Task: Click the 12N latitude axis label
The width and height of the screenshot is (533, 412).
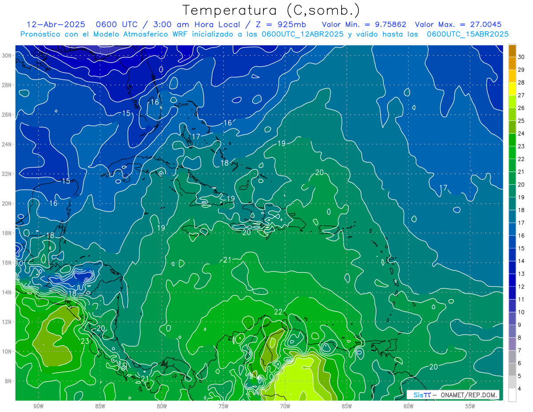Action: pyautogui.click(x=7, y=322)
